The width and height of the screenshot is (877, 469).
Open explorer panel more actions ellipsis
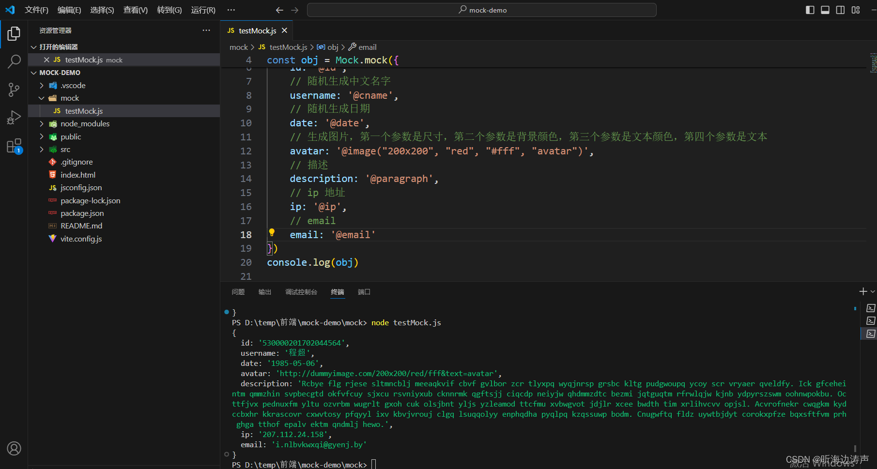[x=206, y=30]
